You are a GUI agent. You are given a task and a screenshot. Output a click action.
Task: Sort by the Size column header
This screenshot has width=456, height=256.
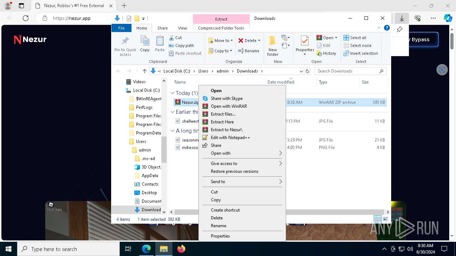(373, 82)
